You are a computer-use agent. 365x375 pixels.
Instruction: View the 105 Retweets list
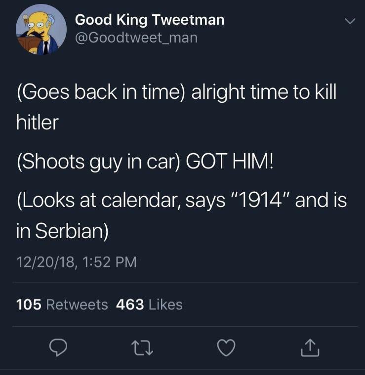[x=62, y=305]
